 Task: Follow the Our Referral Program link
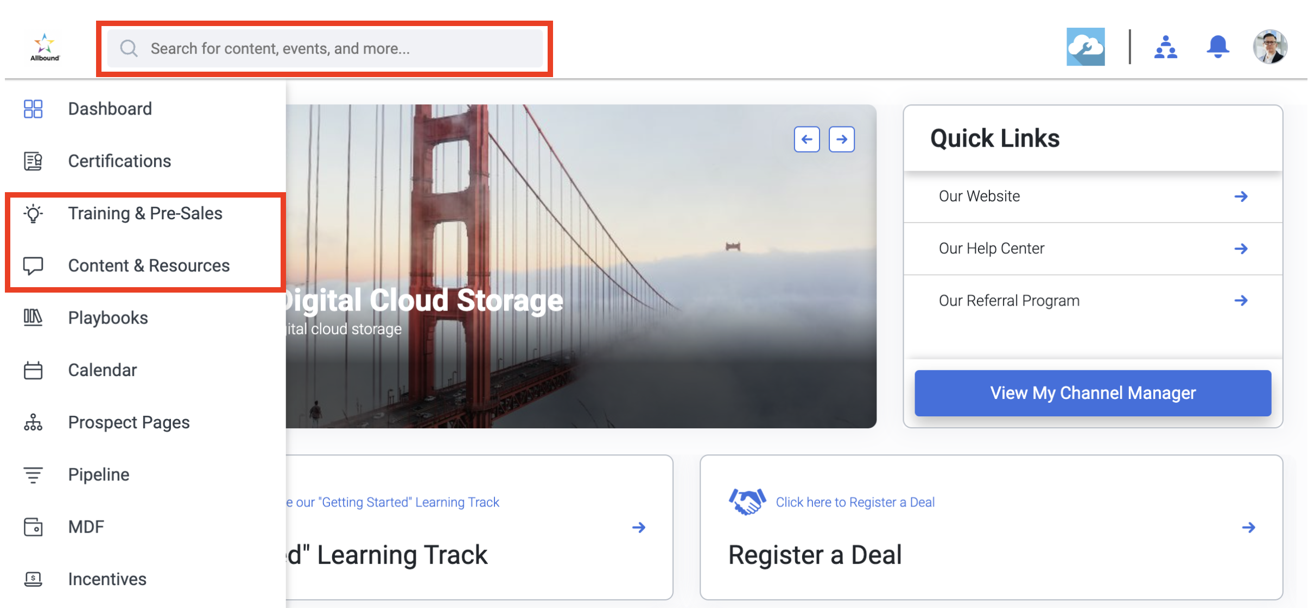coord(1093,301)
